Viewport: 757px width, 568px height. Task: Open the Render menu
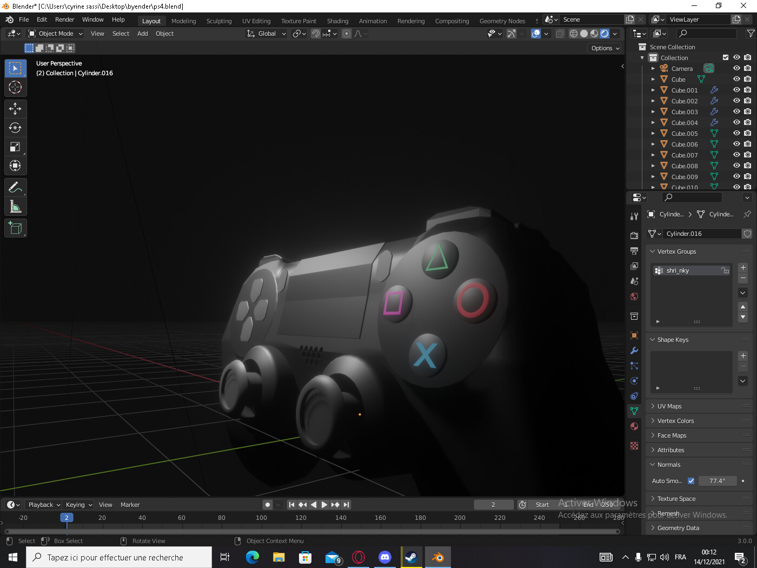click(x=64, y=19)
